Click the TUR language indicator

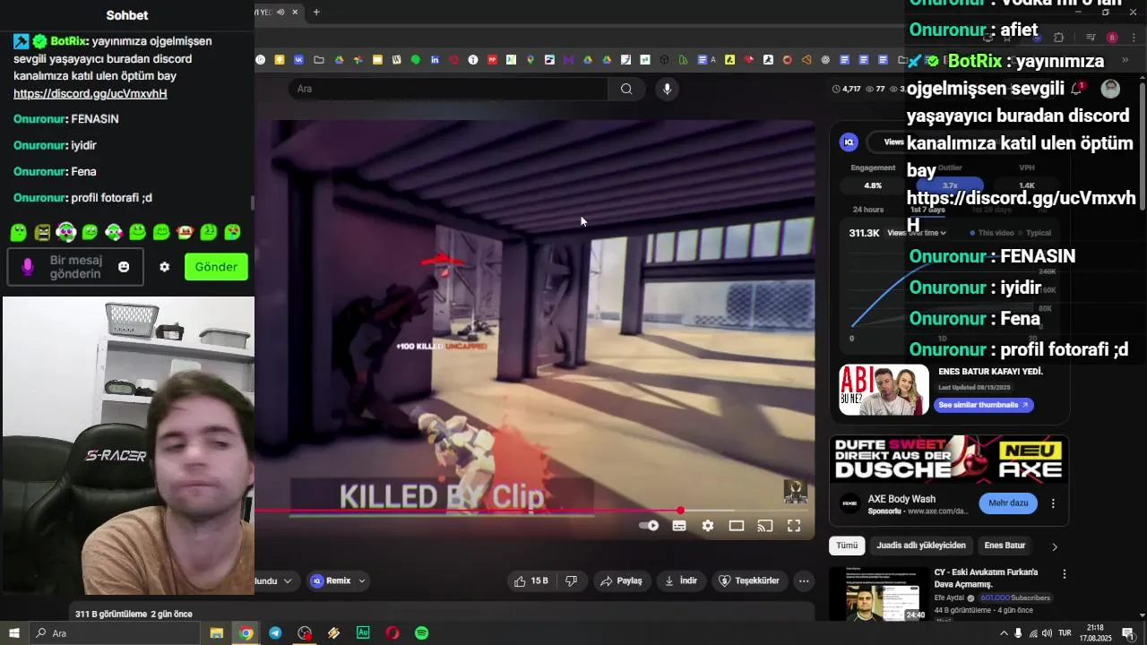(x=1065, y=633)
